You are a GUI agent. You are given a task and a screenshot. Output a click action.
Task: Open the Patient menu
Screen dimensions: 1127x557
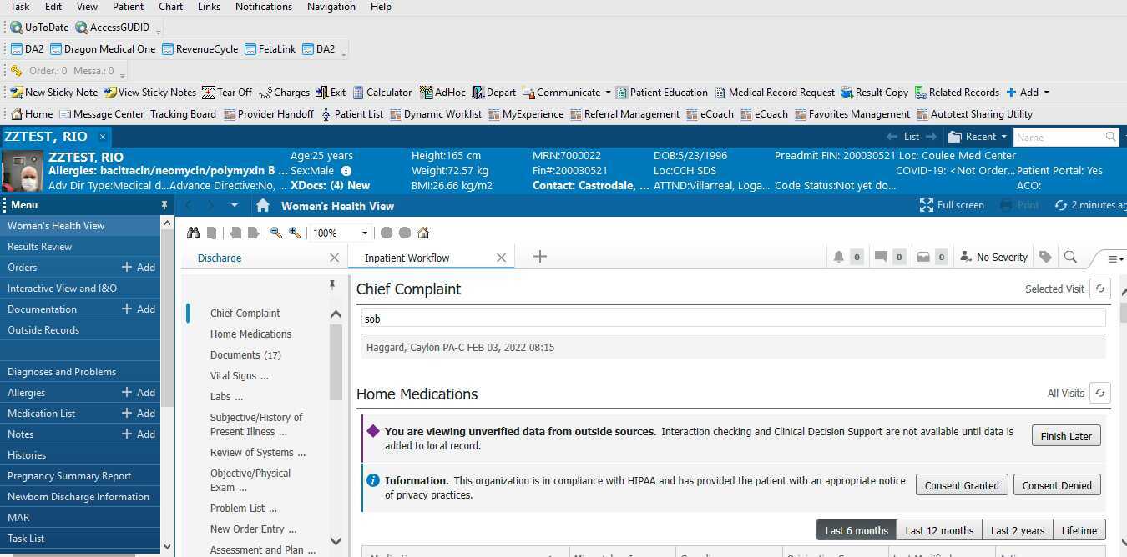[x=128, y=7]
